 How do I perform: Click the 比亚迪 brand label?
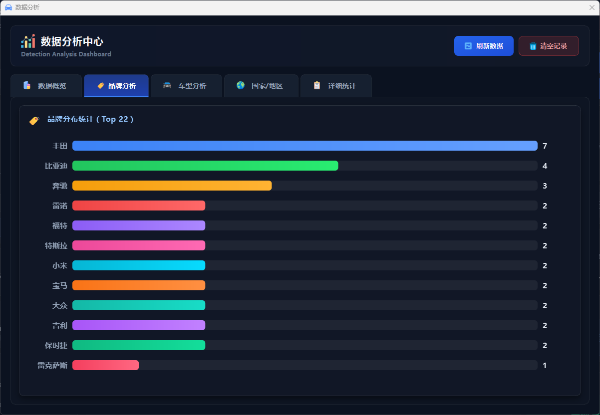(56, 166)
